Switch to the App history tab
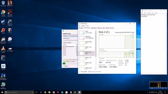The image size is (168, 94). pyautogui.click(x=94, y=28)
